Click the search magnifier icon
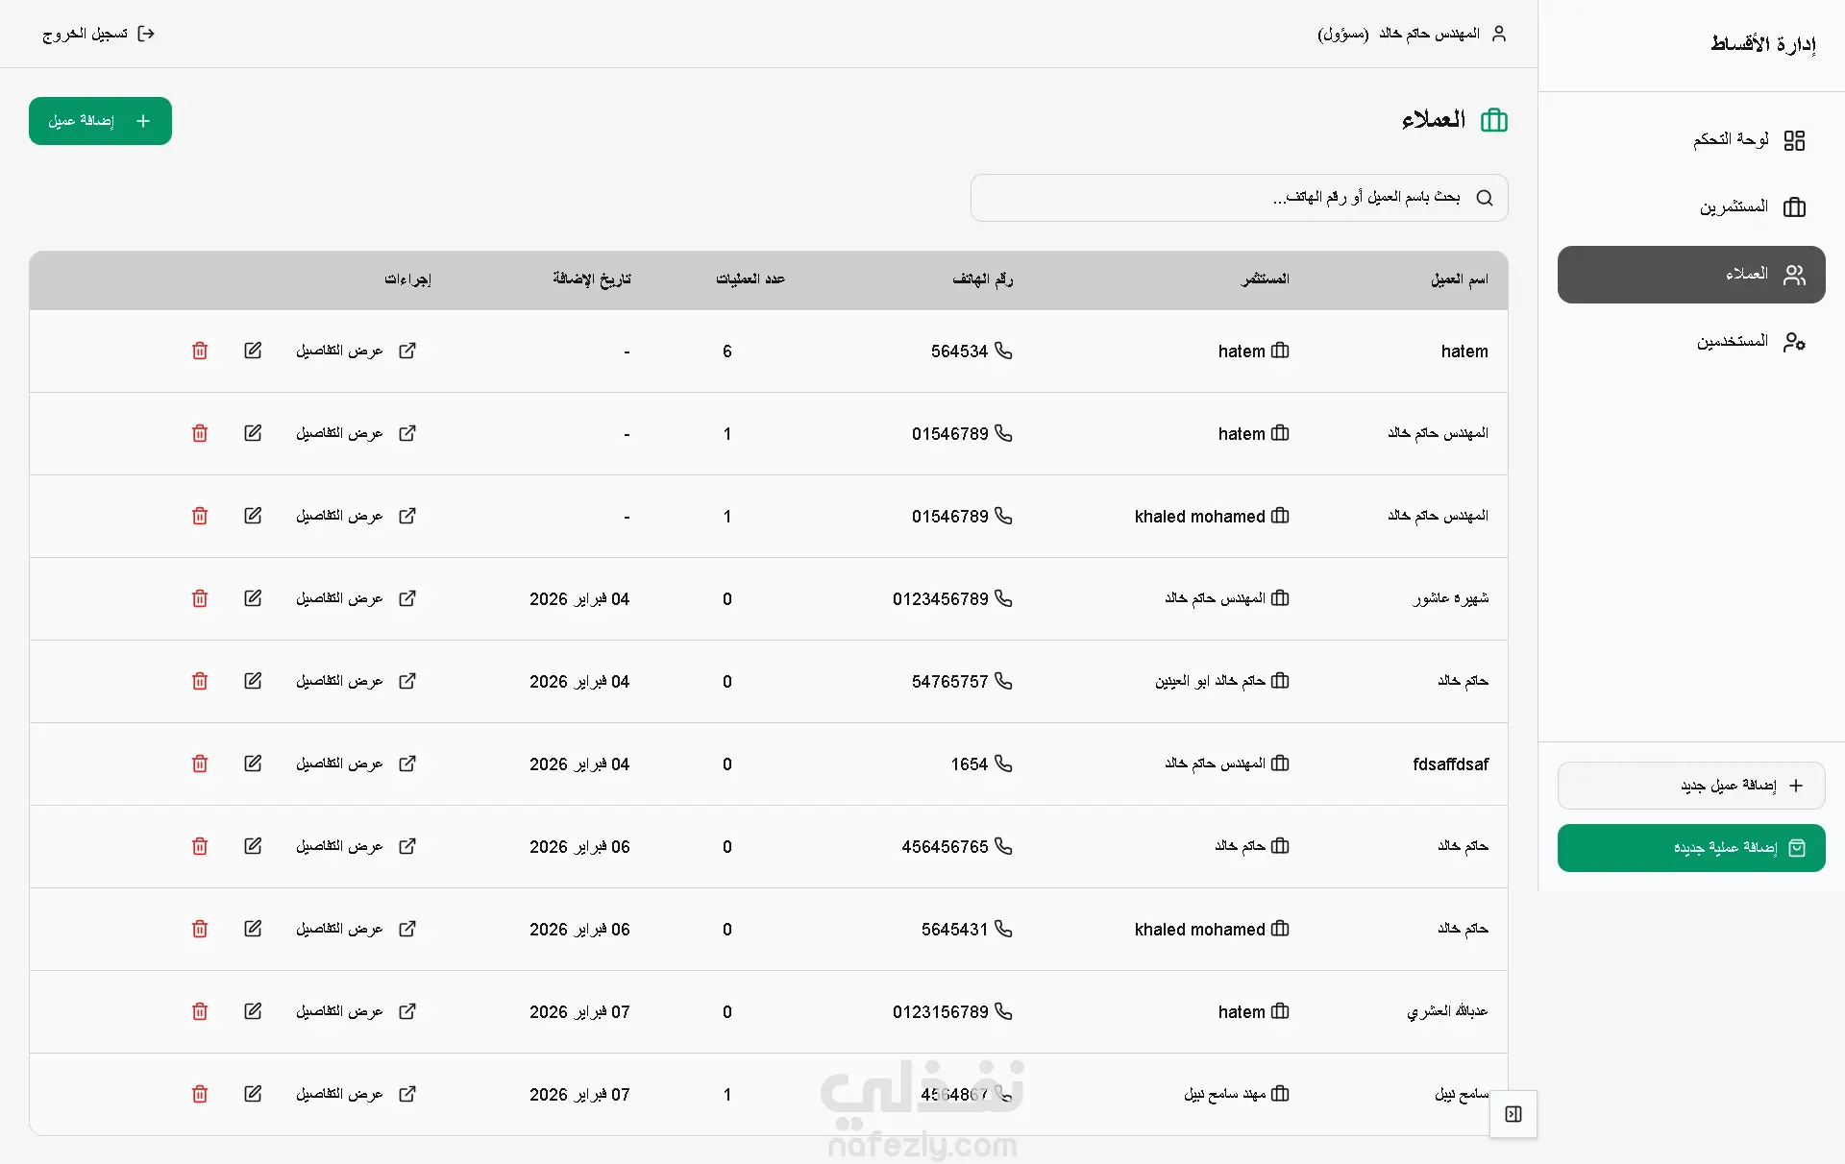 tap(1485, 198)
